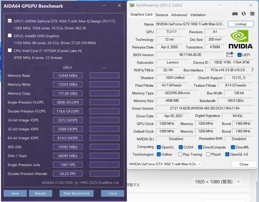Expand the 1920 × 1080 resolution dropdown
The height and width of the screenshot is (202, 259).
pyautogui.click(x=217, y=182)
